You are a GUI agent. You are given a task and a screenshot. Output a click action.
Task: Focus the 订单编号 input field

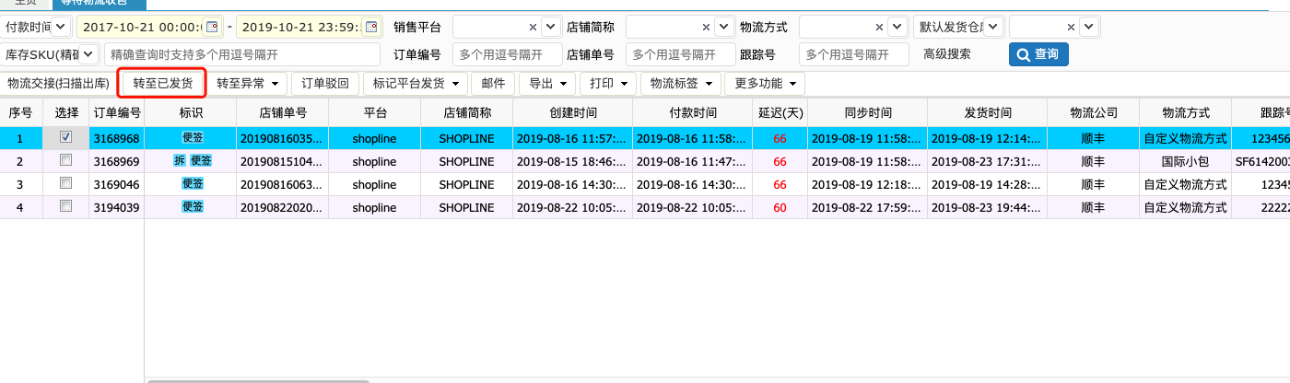[x=507, y=54]
